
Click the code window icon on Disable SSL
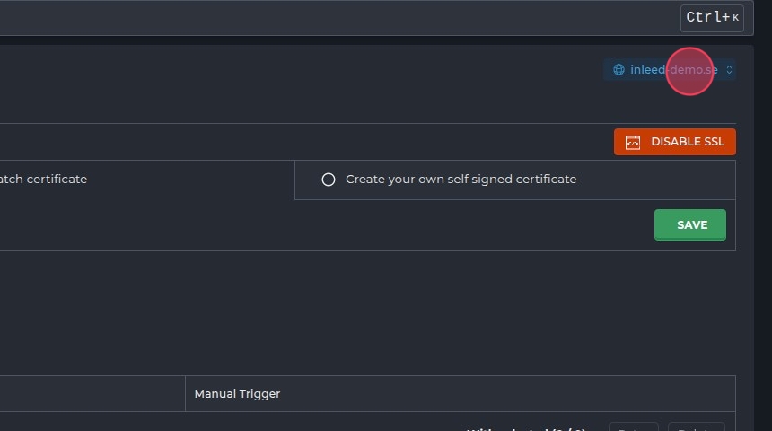[x=633, y=142]
